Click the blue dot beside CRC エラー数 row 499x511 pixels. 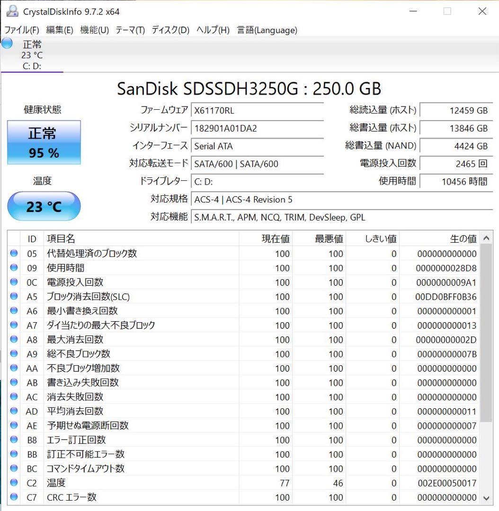click(14, 497)
